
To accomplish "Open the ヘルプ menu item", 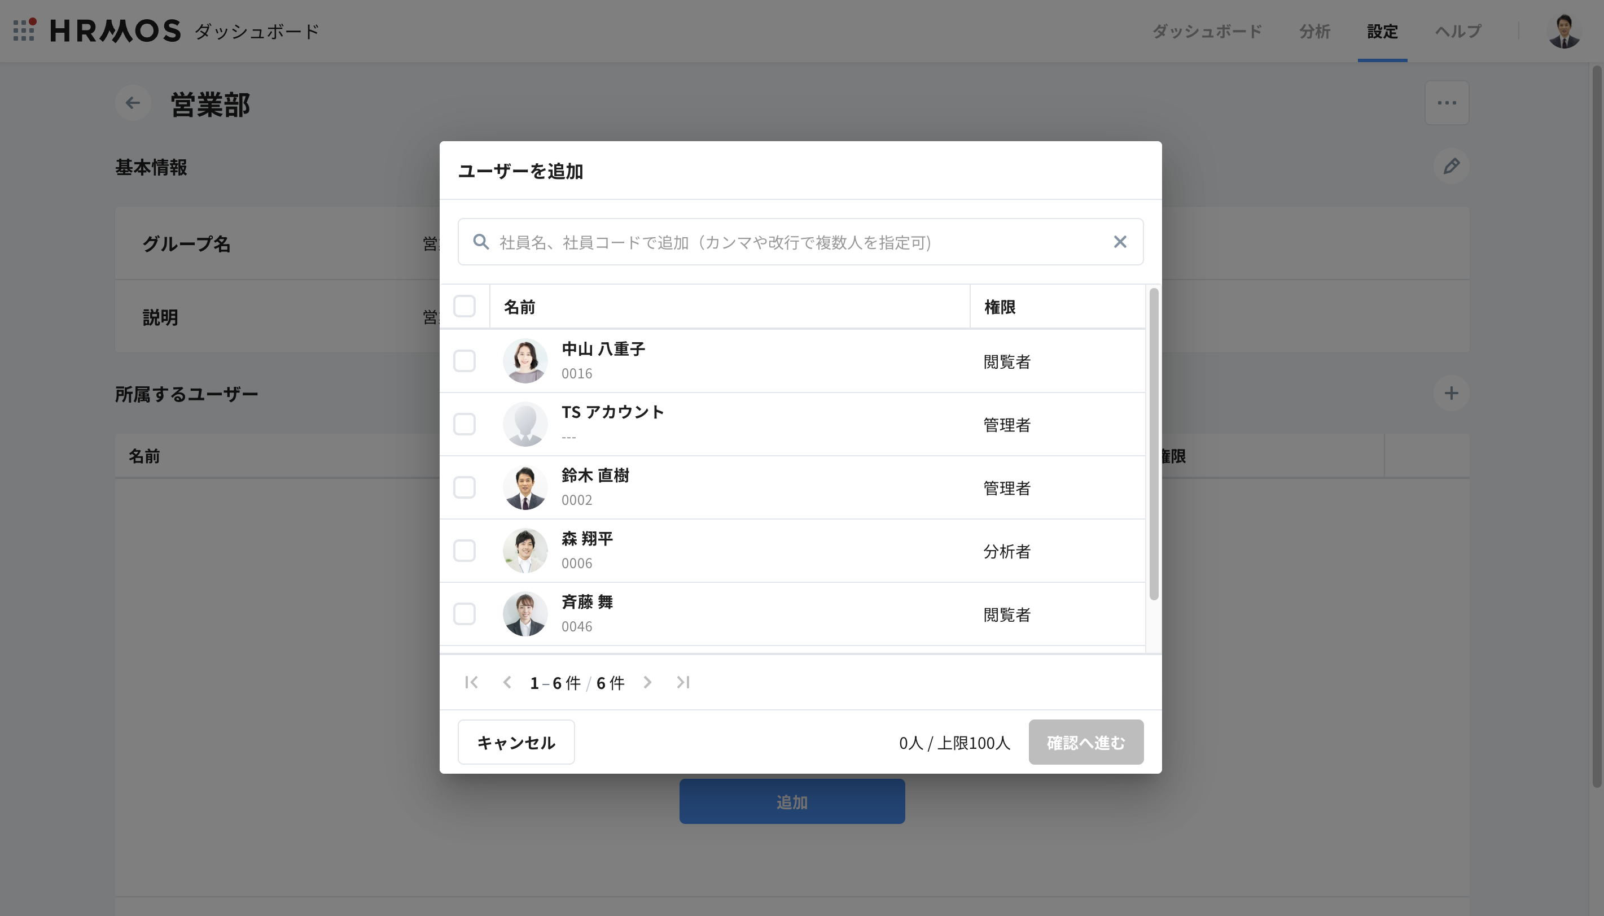I will tap(1458, 31).
